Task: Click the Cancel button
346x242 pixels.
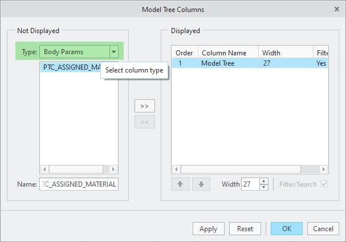Action: click(323, 228)
